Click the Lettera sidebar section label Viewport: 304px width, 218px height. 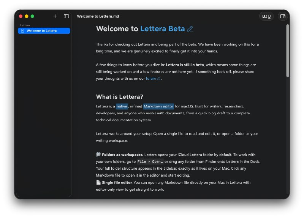pyautogui.click(x=25, y=25)
